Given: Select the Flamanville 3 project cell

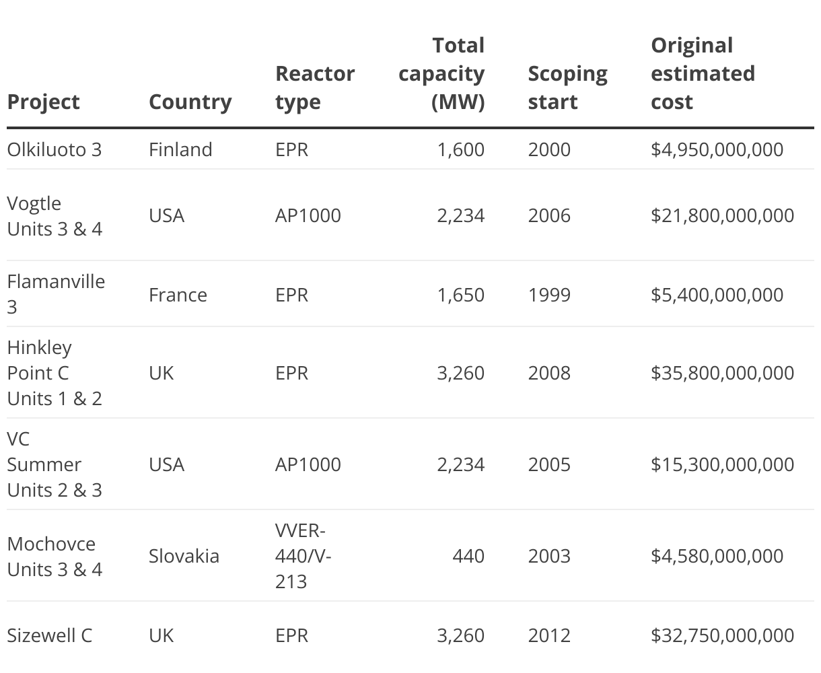Looking at the screenshot, I should 56,294.
